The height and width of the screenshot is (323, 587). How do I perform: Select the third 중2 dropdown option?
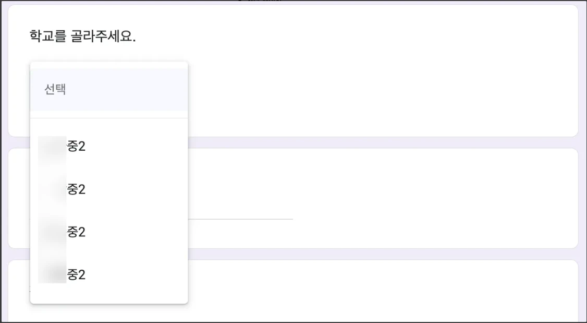[76, 232]
